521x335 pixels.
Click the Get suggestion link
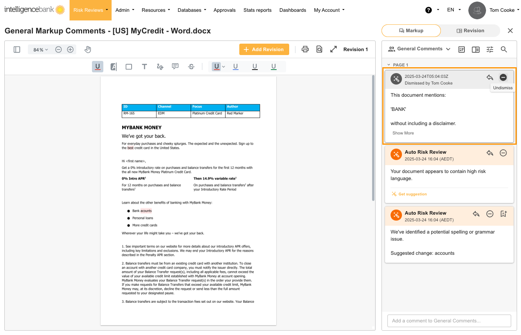pos(409,194)
